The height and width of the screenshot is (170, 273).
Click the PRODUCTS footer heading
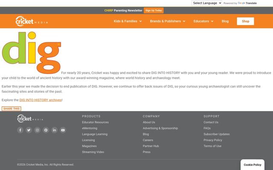click(91, 116)
